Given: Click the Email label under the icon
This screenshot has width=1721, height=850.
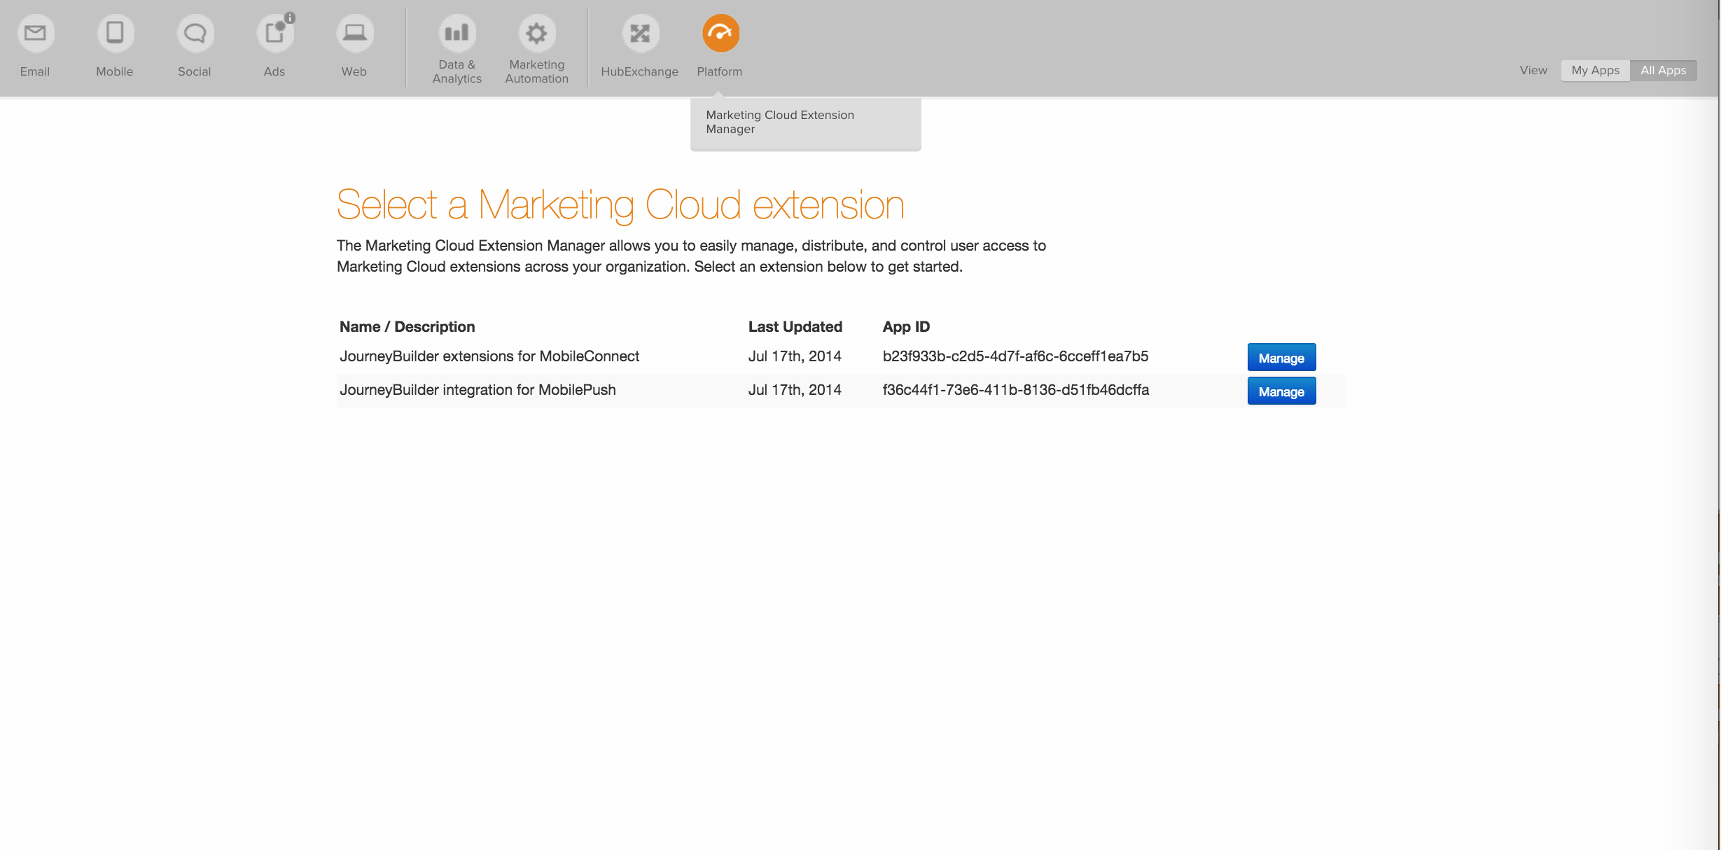Looking at the screenshot, I should (x=35, y=71).
